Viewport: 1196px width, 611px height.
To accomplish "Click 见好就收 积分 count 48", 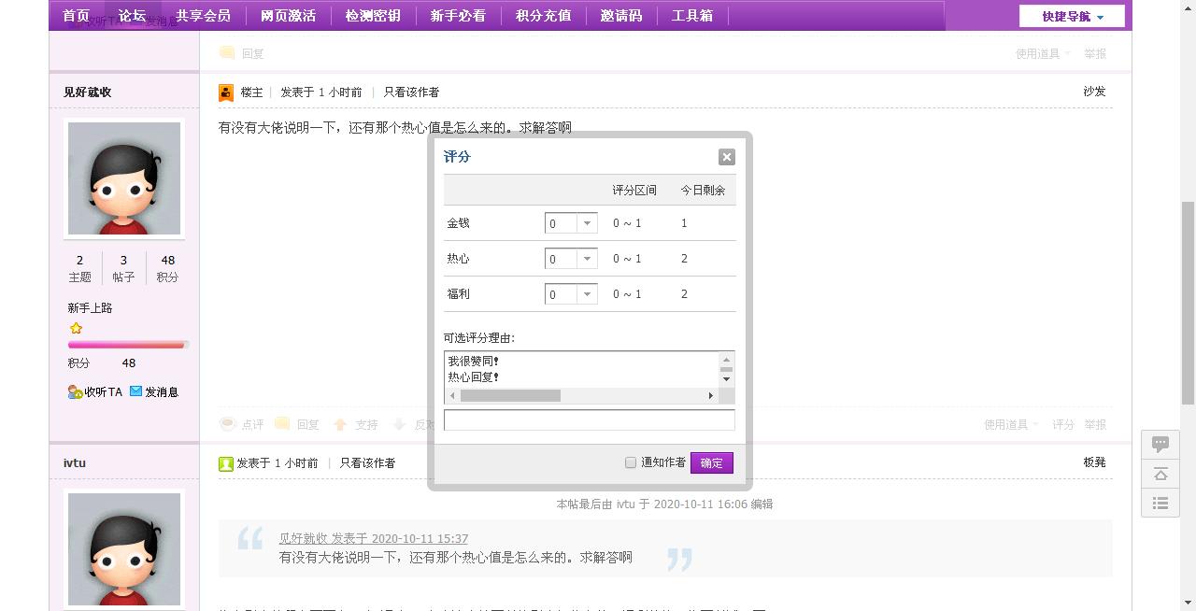I will [x=168, y=261].
